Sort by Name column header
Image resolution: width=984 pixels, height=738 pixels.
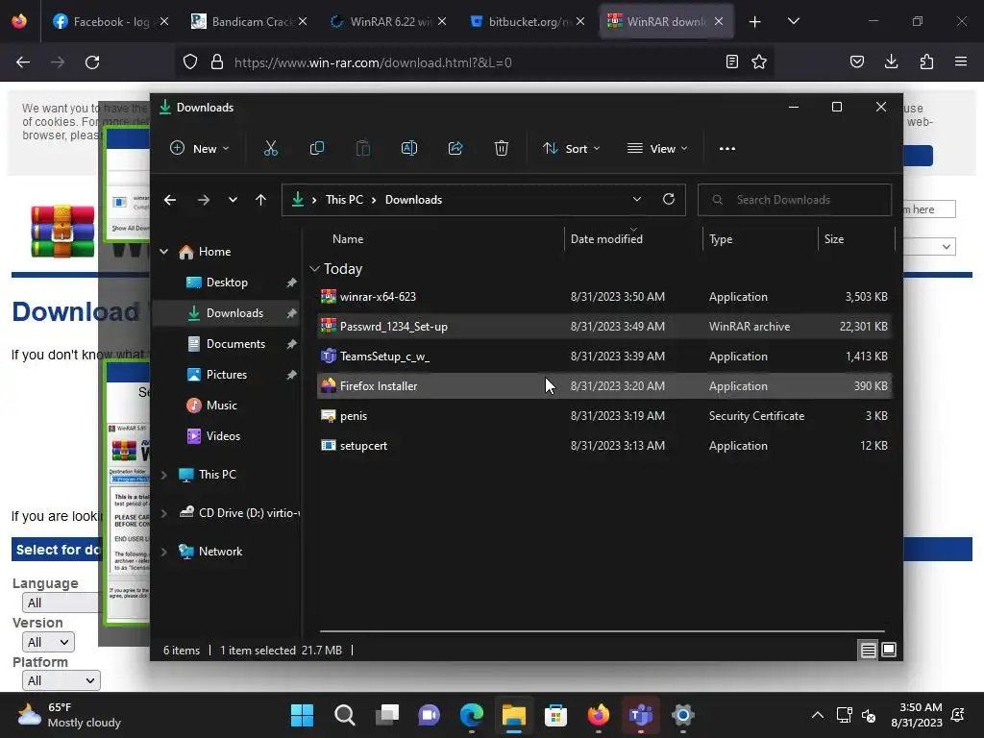pyautogui.click(x=348, y=239)
